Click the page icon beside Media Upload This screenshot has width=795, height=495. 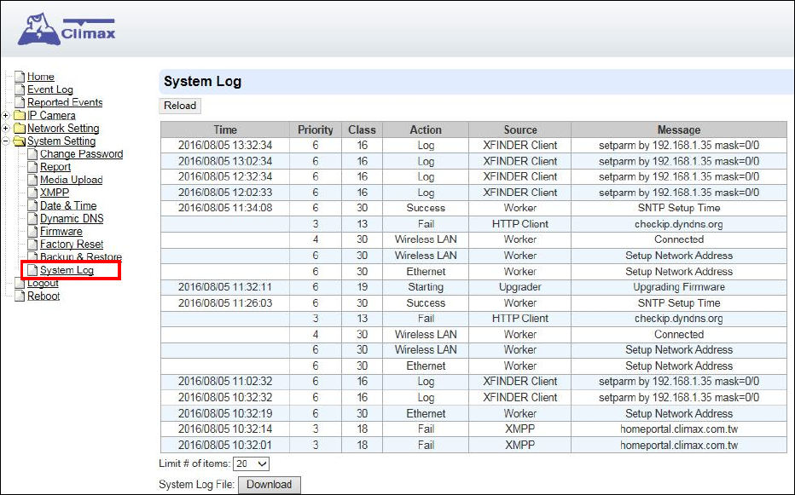[32, 180]
